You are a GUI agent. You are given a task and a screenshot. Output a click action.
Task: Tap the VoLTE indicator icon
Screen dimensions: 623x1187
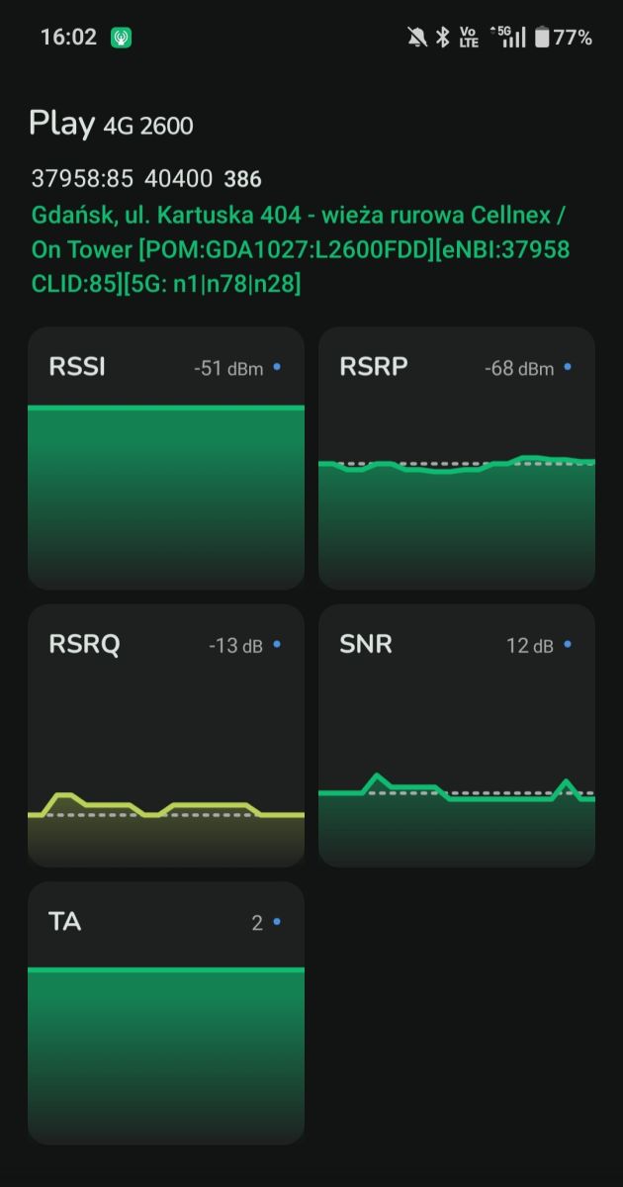point(469,38)
